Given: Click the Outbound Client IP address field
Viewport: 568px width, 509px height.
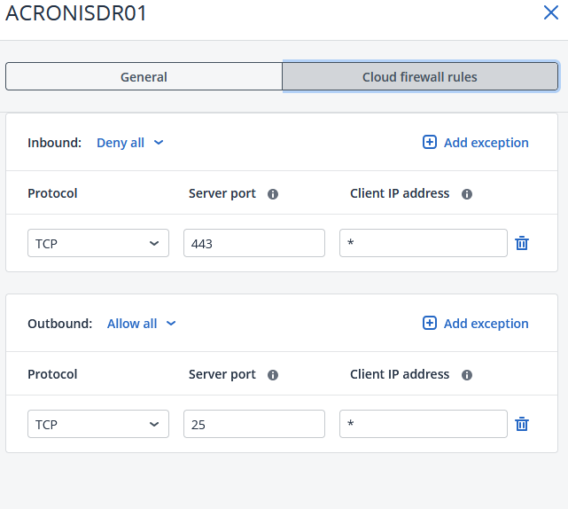Looking at the screenshot, I should tap(424, 424).
